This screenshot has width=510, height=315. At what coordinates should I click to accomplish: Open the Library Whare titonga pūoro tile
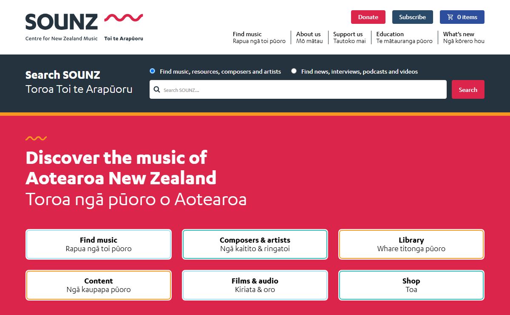[x=411, y=244]
